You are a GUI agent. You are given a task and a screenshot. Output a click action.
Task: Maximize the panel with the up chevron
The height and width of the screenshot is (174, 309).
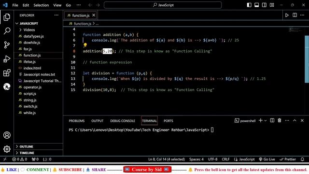[x=295, y=120]
